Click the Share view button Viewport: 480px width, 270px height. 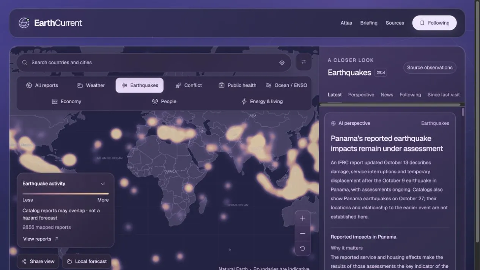(38, 261)
